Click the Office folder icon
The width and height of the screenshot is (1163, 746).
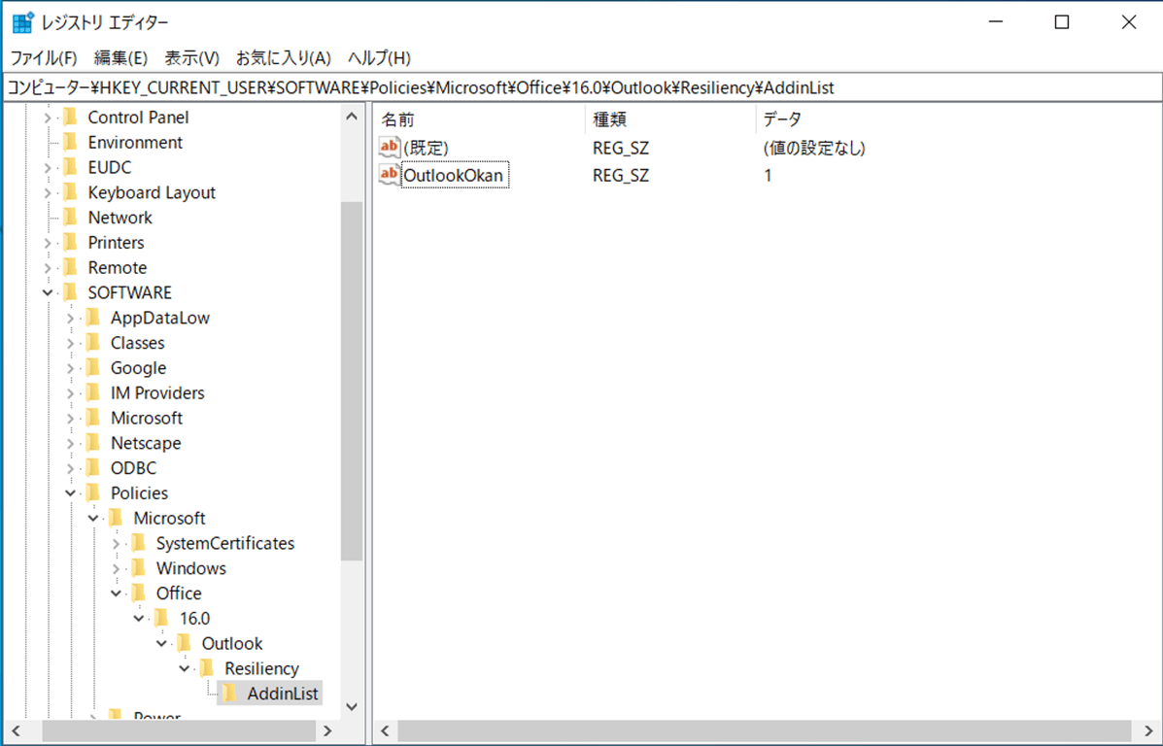pos(139,593)
